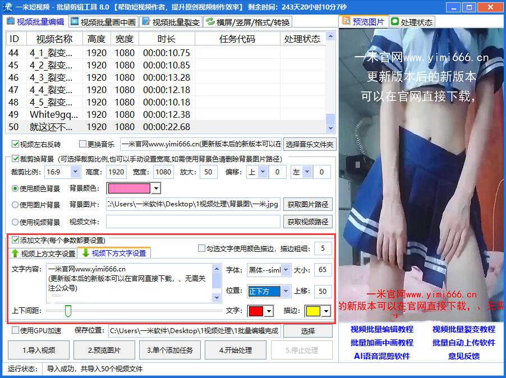Open the 裁剪比例 16:9 dropdown

(x=75, y=172)
